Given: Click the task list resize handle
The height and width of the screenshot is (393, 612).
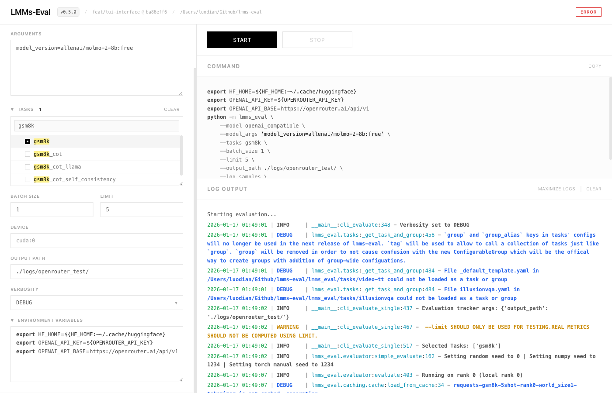Looking at the screenshot, I should [181, 183].
